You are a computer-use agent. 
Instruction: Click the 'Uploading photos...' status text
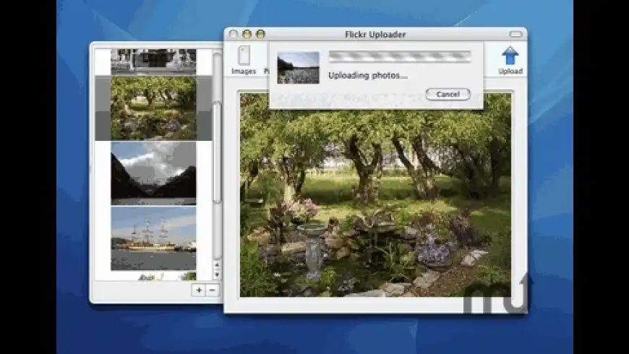tap(368, 75)
